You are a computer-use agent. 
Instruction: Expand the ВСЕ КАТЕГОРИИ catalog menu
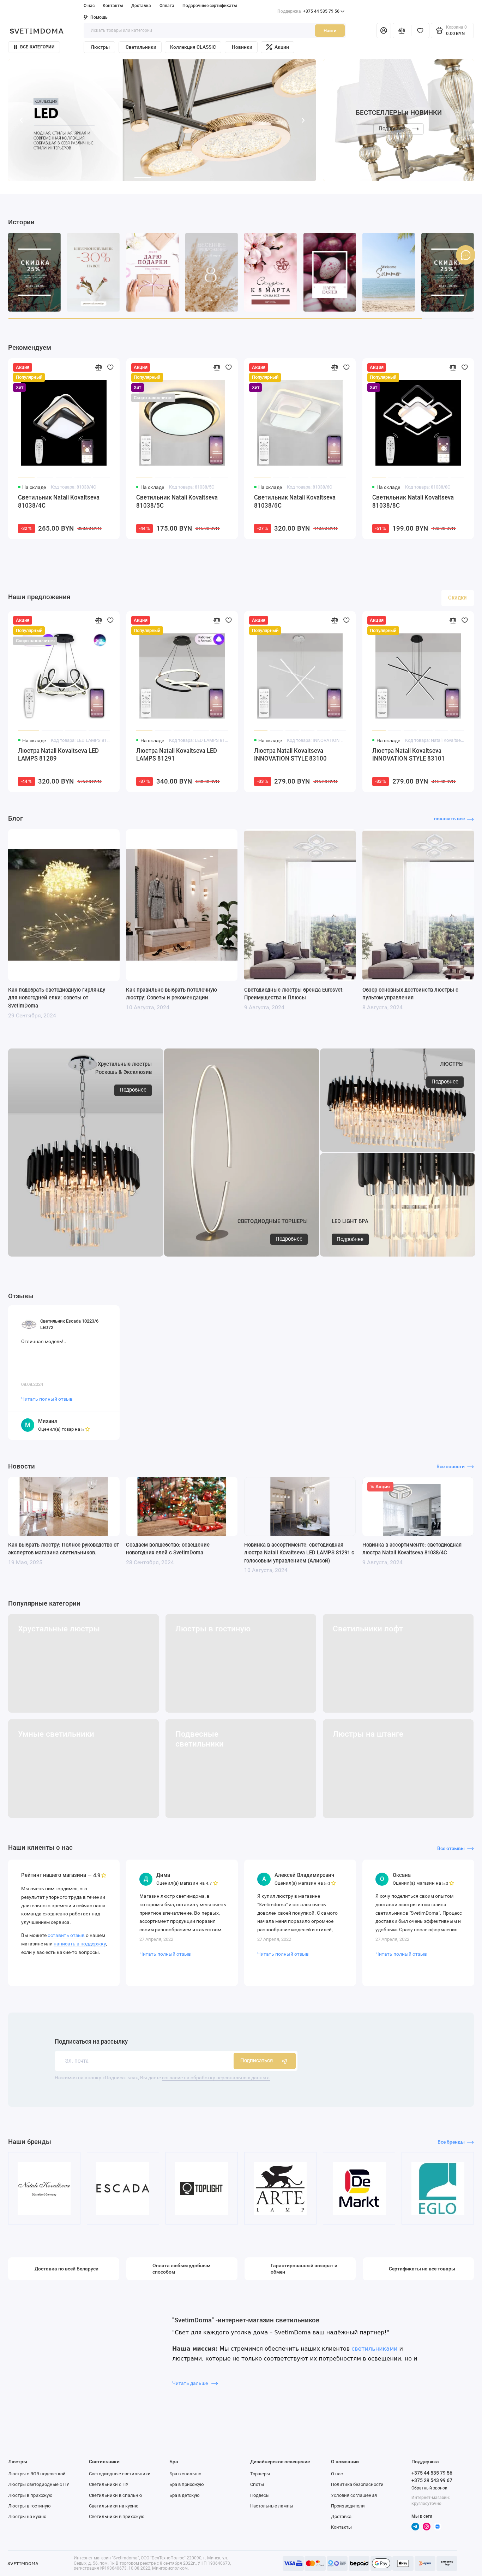34,47
